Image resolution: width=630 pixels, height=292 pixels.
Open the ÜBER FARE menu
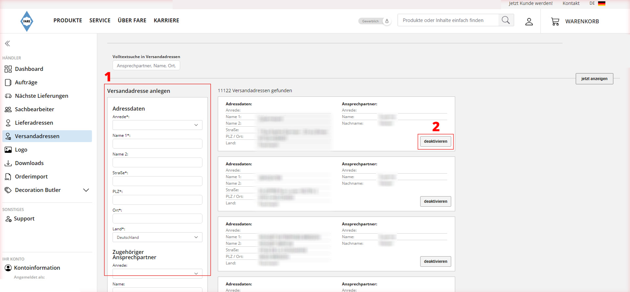coord(132,20)
